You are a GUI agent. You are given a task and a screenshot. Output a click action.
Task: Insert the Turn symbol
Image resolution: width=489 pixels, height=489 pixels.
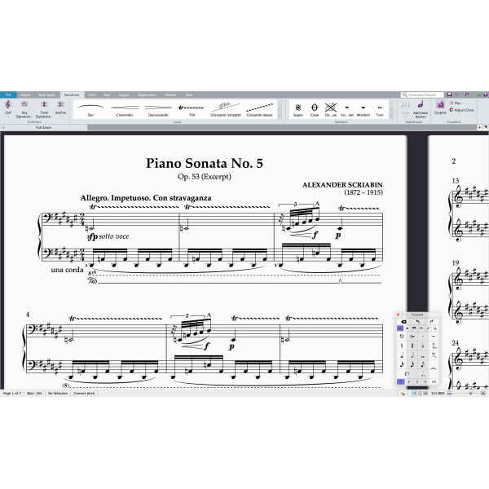(x=380, y=110)
